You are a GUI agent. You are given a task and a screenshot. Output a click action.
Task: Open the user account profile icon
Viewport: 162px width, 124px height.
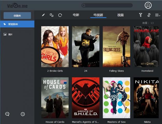(148, 5)
